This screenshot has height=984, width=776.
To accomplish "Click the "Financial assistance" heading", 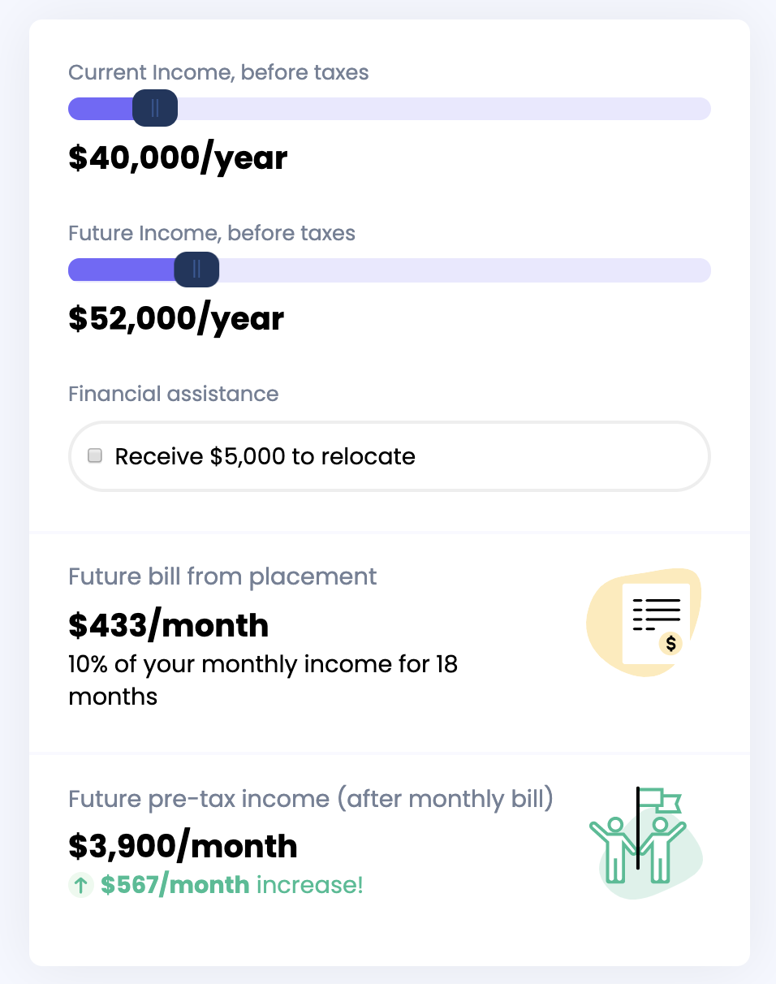I will tap(173, 394).
